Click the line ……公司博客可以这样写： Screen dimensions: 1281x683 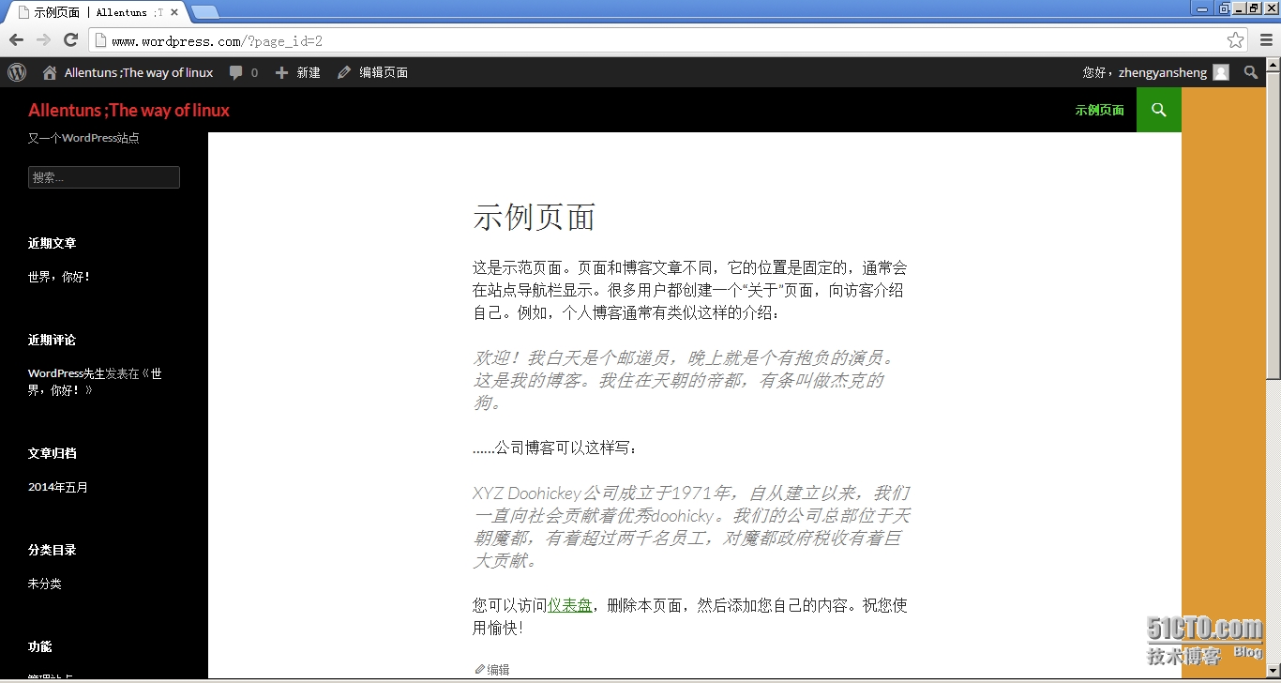(x=556, y=448)
